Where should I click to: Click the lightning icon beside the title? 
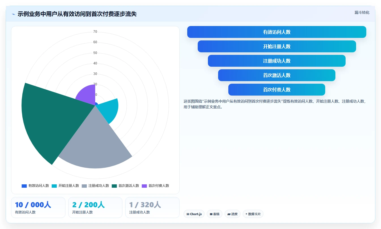(13, 14)
